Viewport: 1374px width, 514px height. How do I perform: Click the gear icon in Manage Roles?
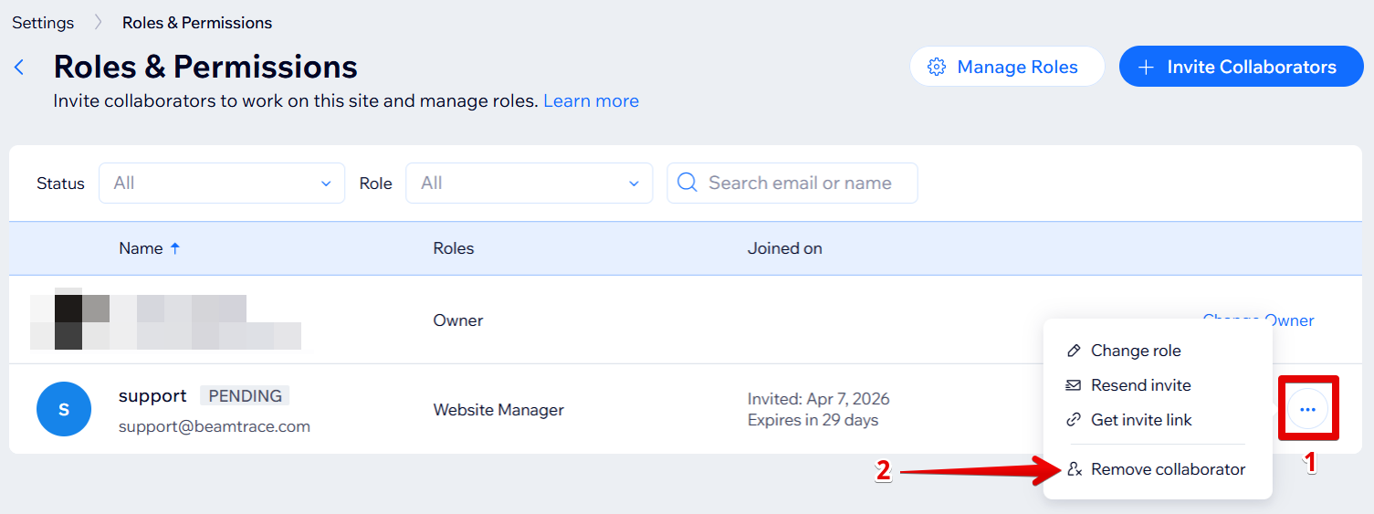tap(936, 68)
